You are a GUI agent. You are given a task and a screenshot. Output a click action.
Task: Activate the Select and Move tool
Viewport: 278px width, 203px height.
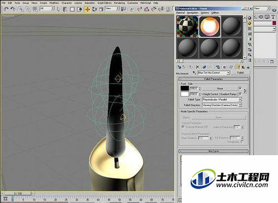coord(87,9)
